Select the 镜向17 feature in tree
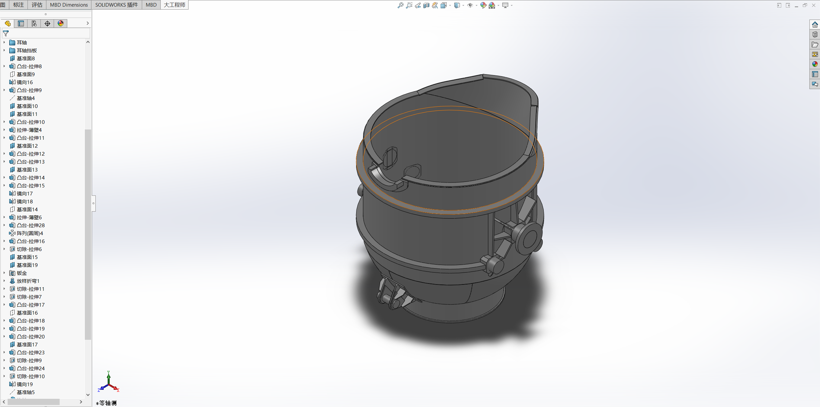The width and height of the screenshot is (820, 407). [x=25, y=193]
